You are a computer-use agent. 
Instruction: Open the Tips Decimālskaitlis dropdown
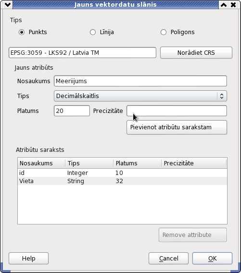tap(140, 96)
